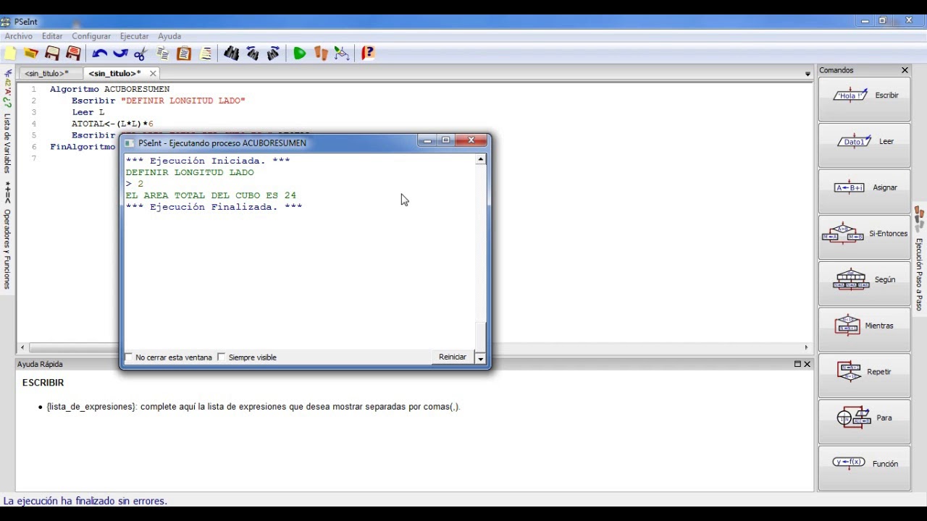Find next match with right-arrow binoculars
927x521 pixels.
coord(274,54)
